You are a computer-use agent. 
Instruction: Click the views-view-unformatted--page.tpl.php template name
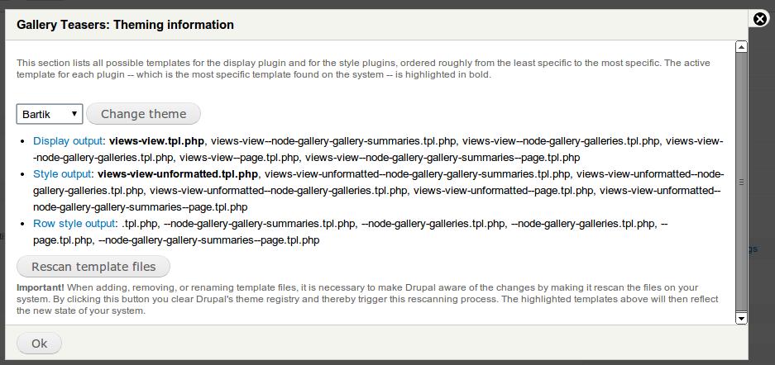[505, 191]
